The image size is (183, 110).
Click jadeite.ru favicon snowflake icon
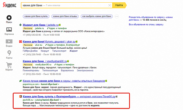(20, 25)
